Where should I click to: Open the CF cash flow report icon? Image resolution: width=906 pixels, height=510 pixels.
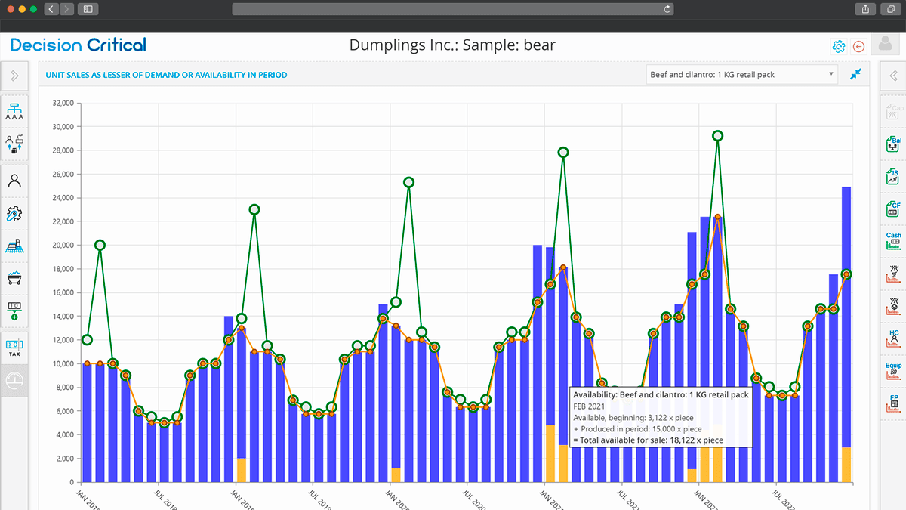[893, 209]
